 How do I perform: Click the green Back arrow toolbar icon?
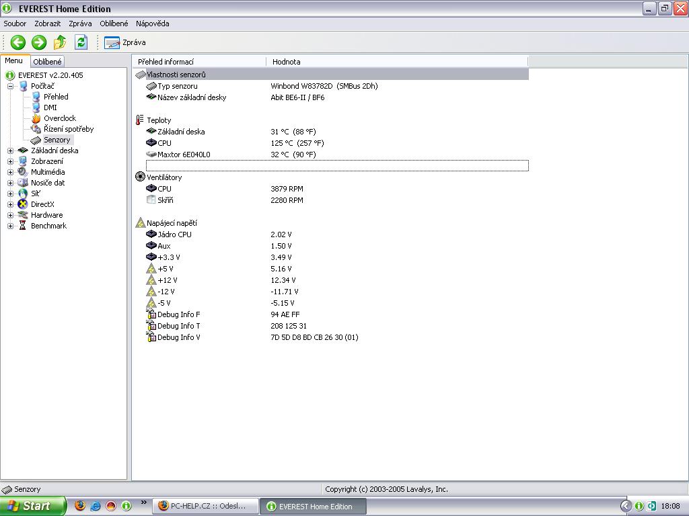(x=18, y=42)
